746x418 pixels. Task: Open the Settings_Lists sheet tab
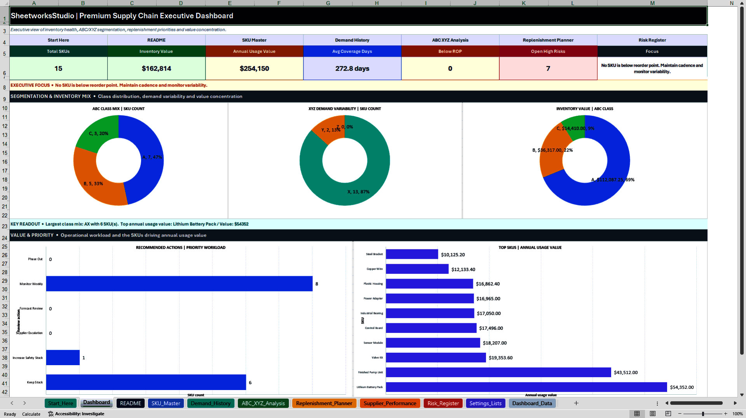485,403
